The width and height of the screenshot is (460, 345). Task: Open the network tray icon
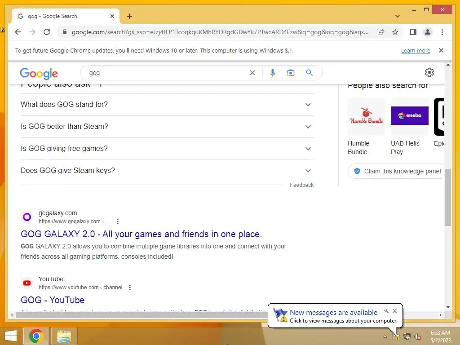tap(407, 336)
